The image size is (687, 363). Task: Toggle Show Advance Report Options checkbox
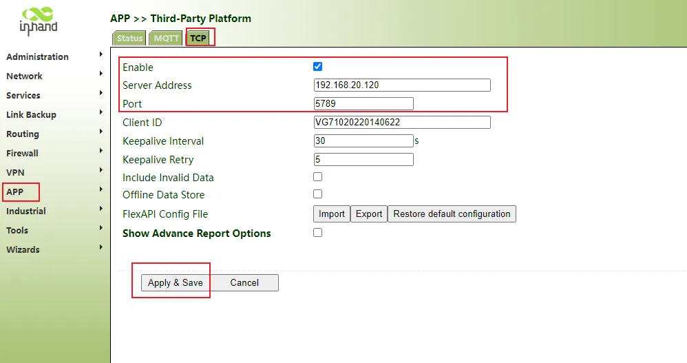[317, 232]
